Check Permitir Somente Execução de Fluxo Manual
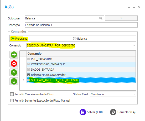 coord(12,101)
